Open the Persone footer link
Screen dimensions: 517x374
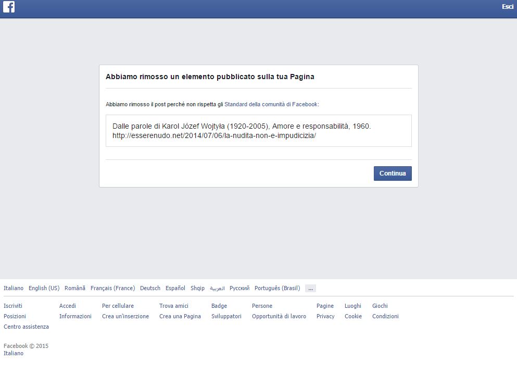pos(262,306)
